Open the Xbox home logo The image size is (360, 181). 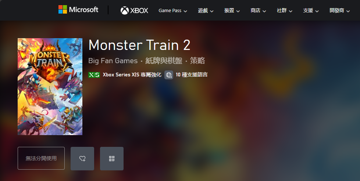[x=134, y=10]
